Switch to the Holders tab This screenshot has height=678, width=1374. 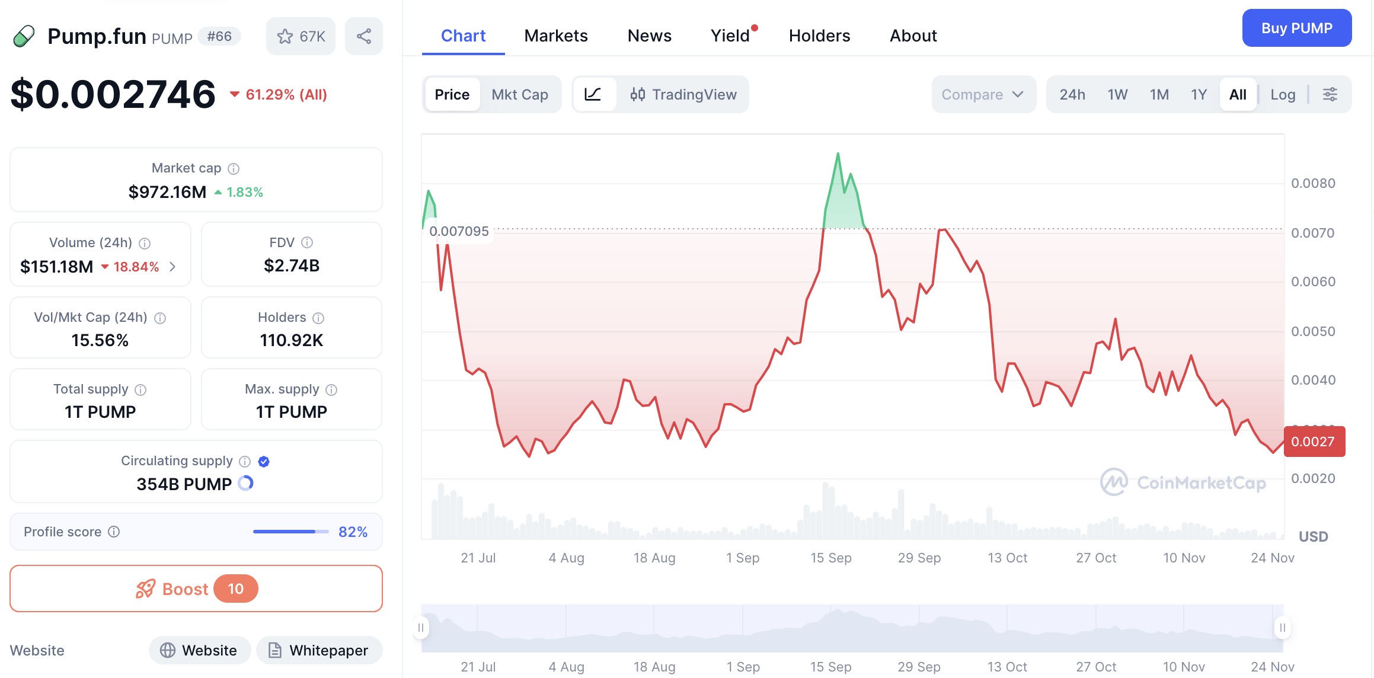(x=819, y=36)
